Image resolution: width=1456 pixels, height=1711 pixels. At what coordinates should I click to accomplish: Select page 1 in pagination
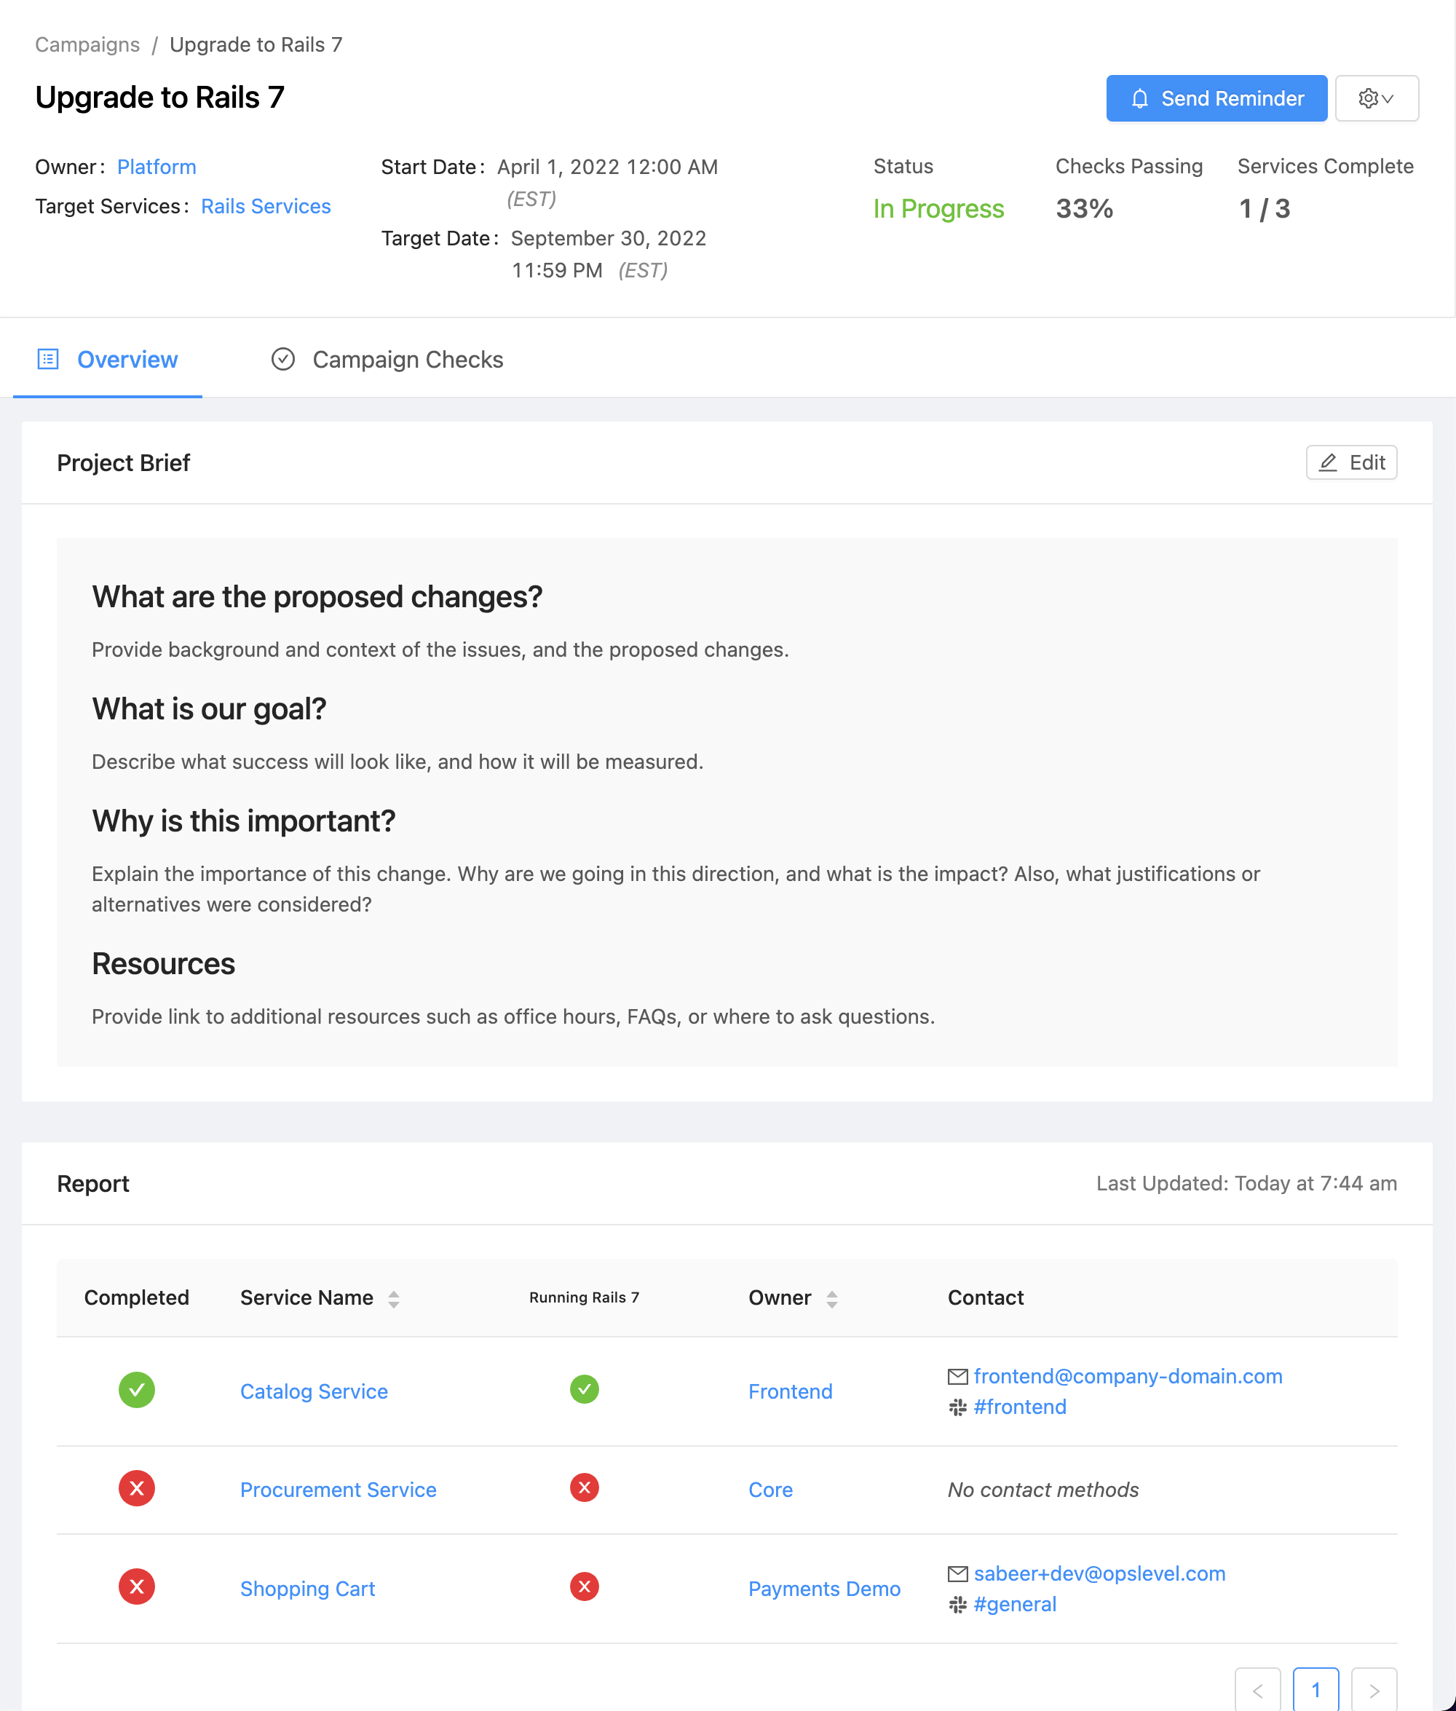(x=1315, y=1691)
